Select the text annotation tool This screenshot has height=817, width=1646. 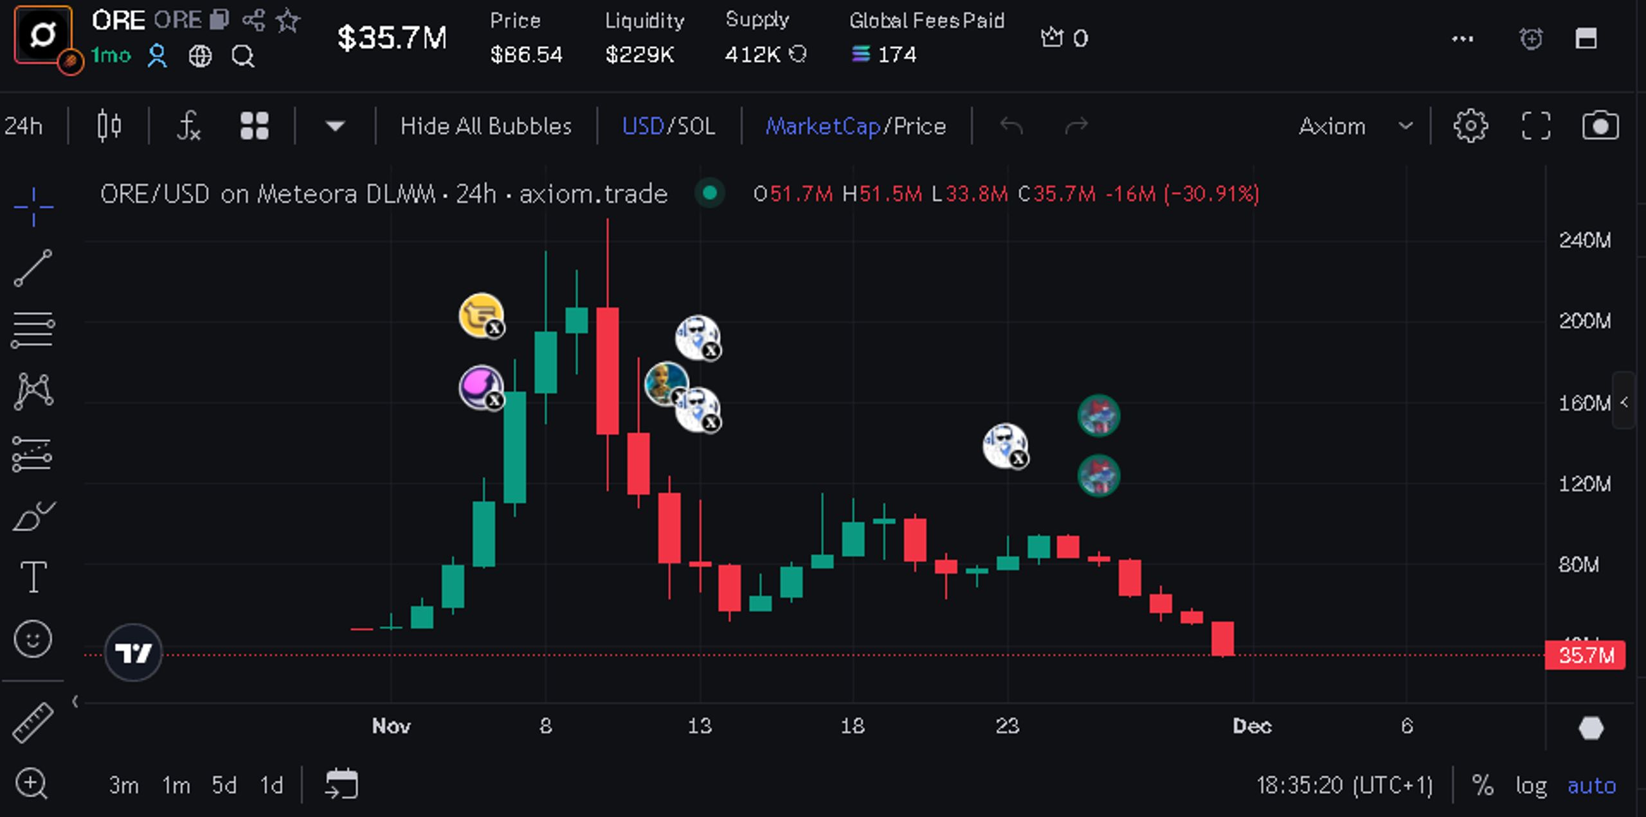(33, 577)
